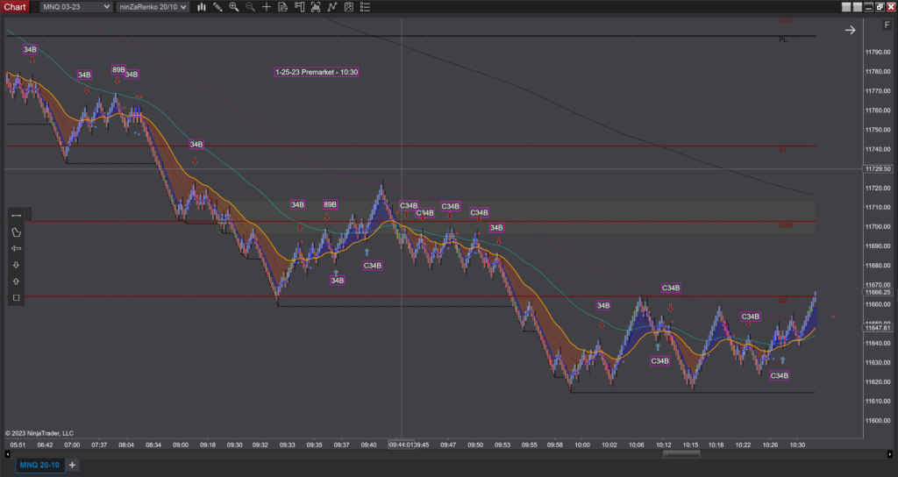The width and height of the screenshot is (898, 477).
Task: Select the polygon drawing tool
Action: [x=16, y=231]
